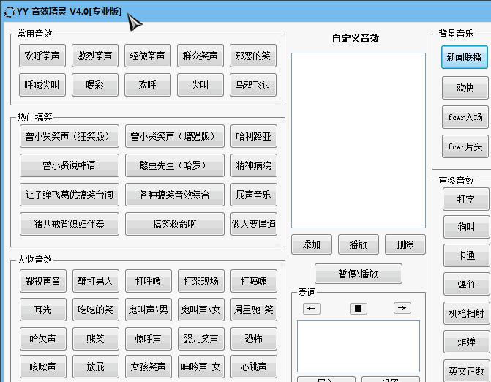491x382 pixels.
Task: Trigger the 轻微掌声 effect
Action: [x=148, y=56]
